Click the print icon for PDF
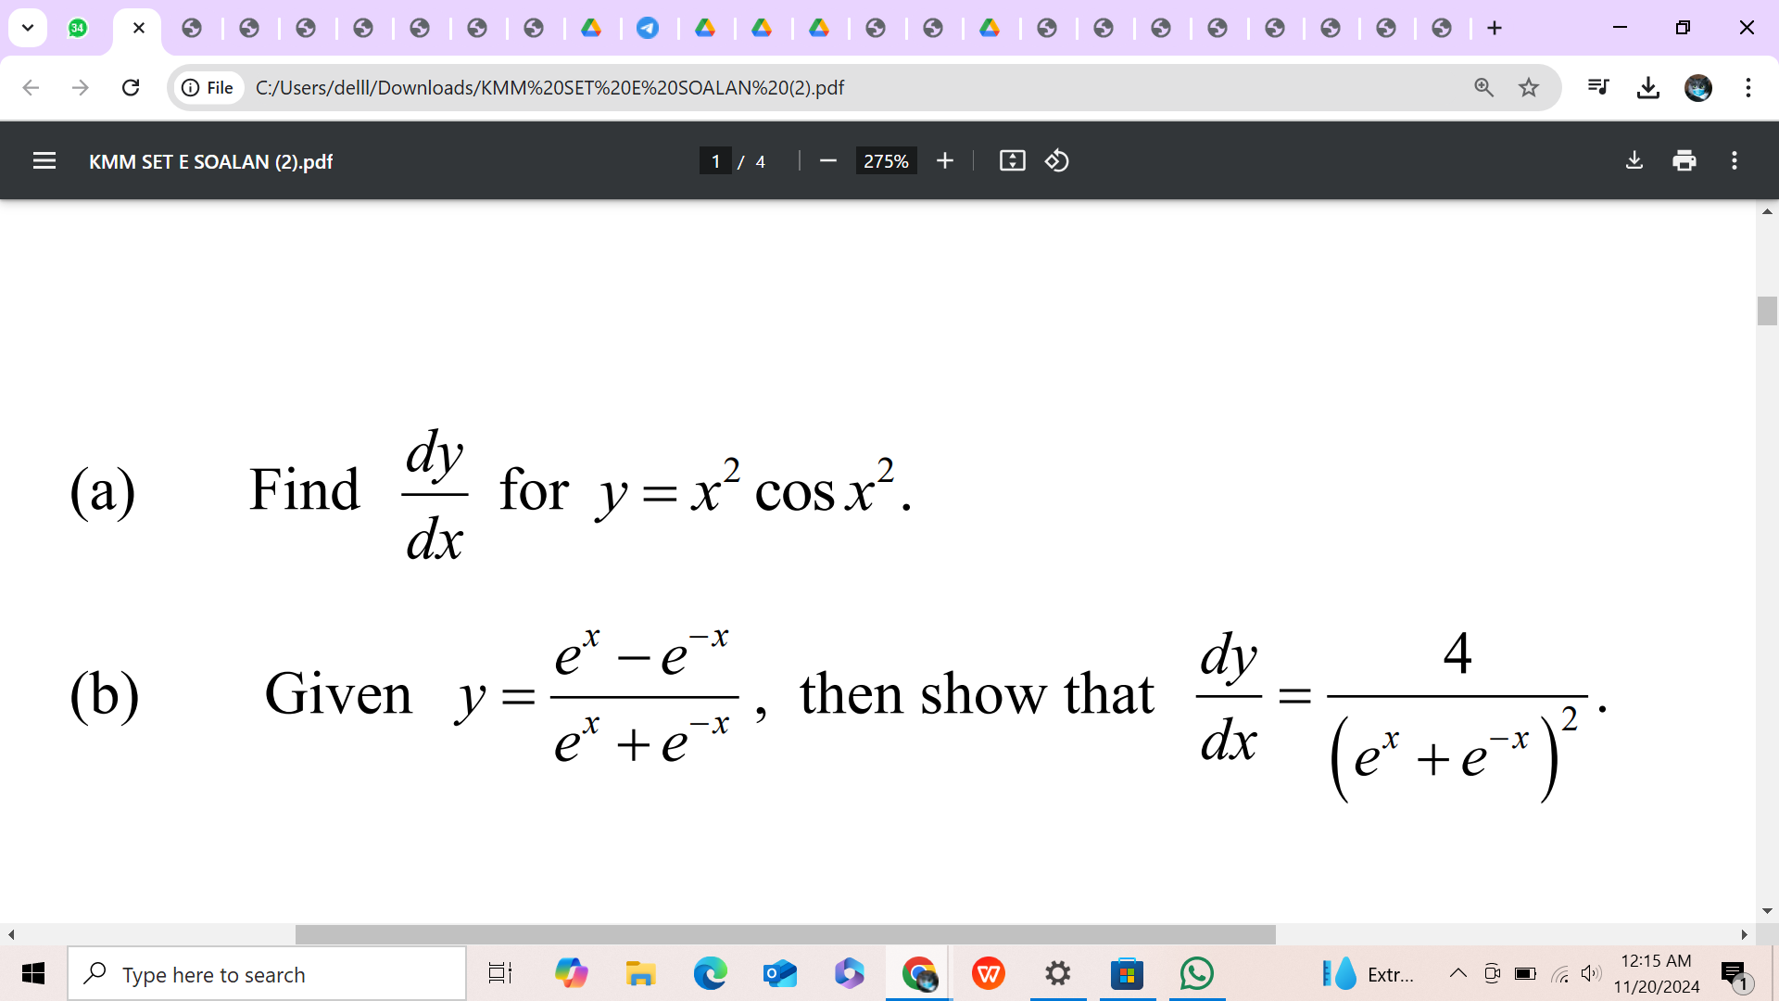1779x1001 pixels. pyautogui.click(x=1688, y=161)
